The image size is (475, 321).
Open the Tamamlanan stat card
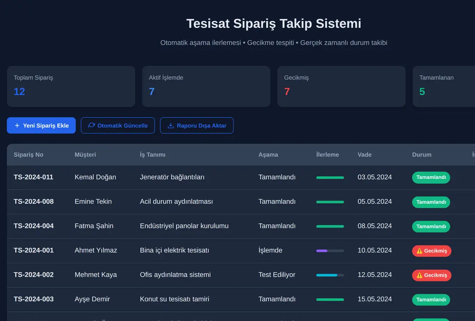click(x=444, y=86)
